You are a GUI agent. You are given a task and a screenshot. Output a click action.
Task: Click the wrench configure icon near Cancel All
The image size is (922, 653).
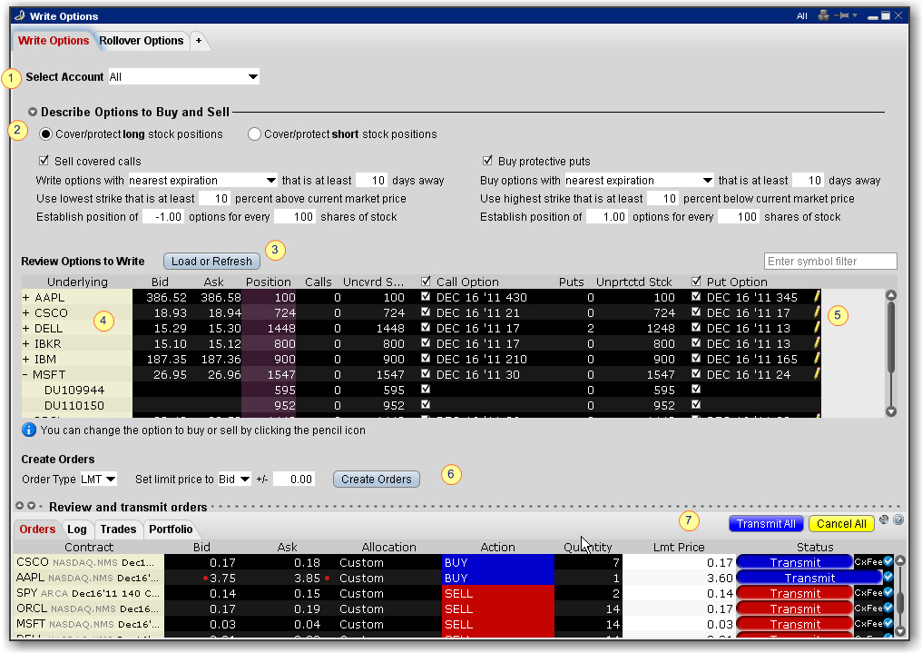tap(884, 520)
